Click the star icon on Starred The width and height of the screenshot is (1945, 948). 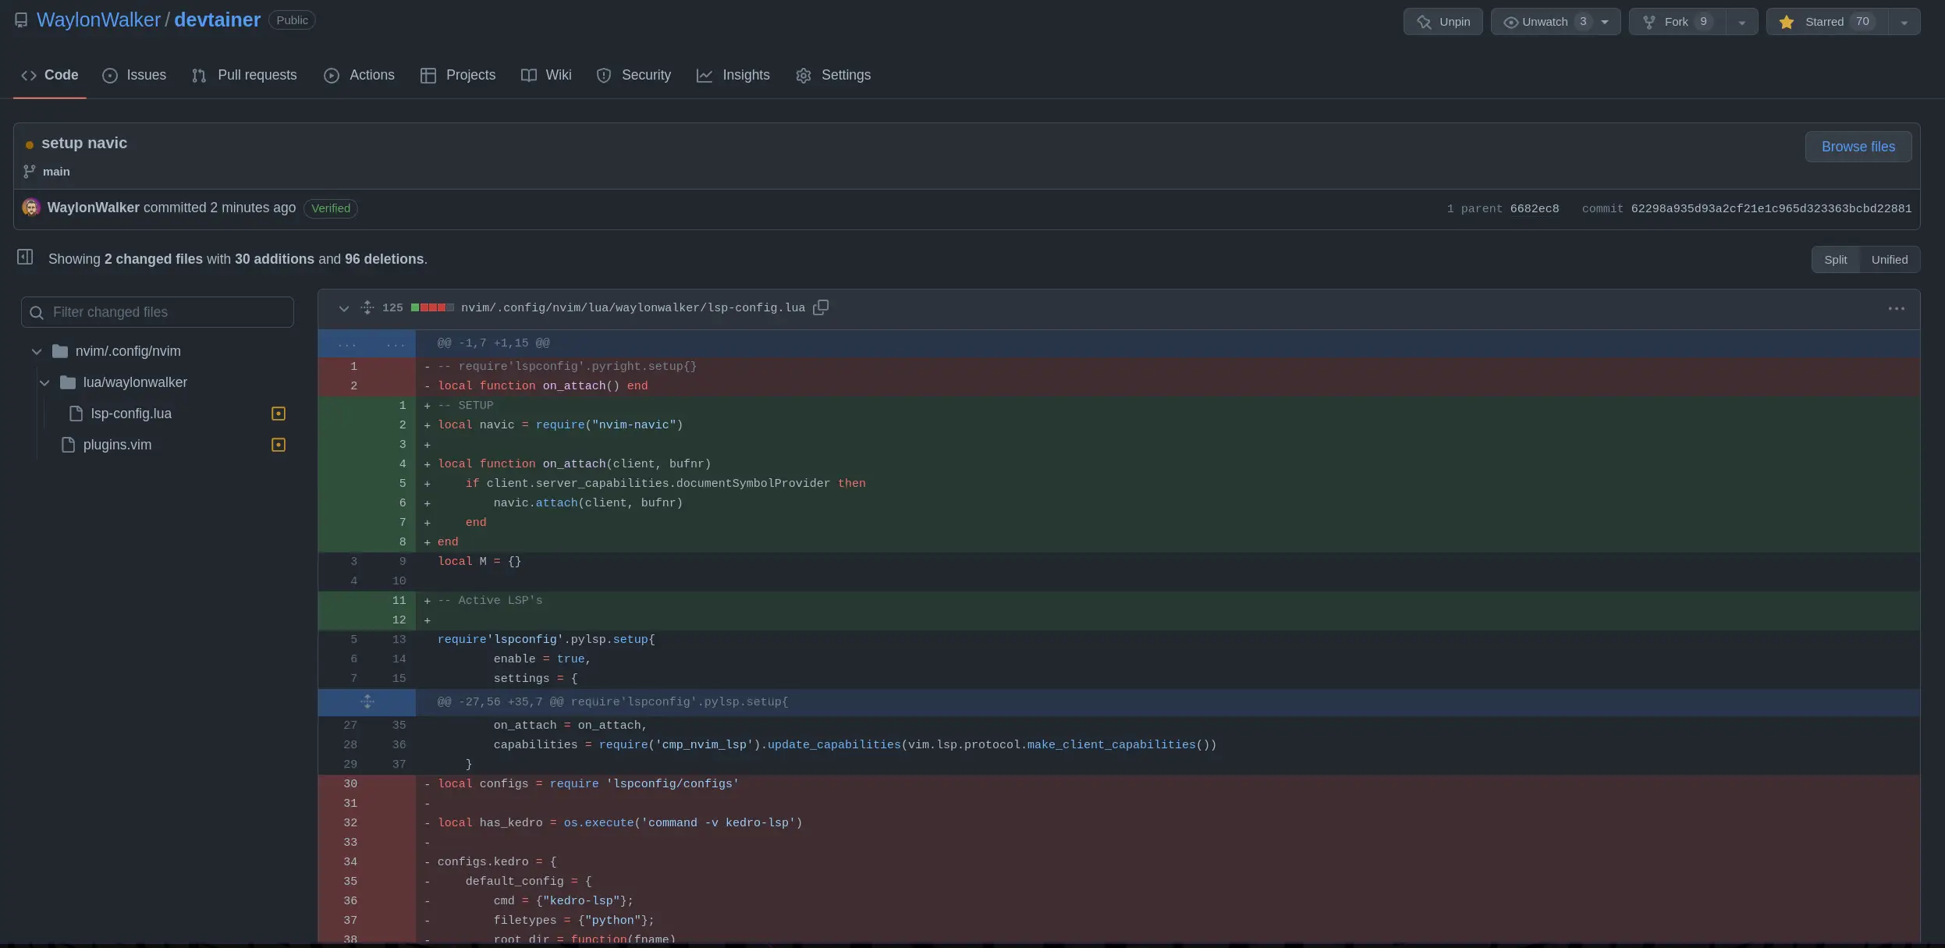click(x=1787, y=22)
